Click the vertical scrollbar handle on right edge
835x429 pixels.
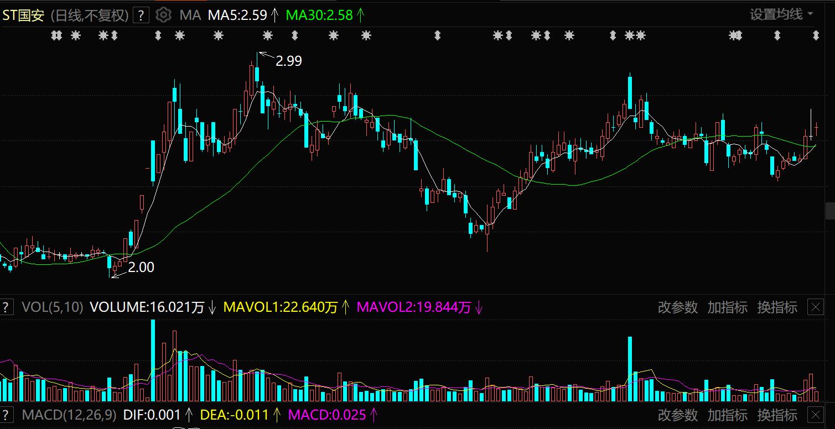(x=830, y=211)
